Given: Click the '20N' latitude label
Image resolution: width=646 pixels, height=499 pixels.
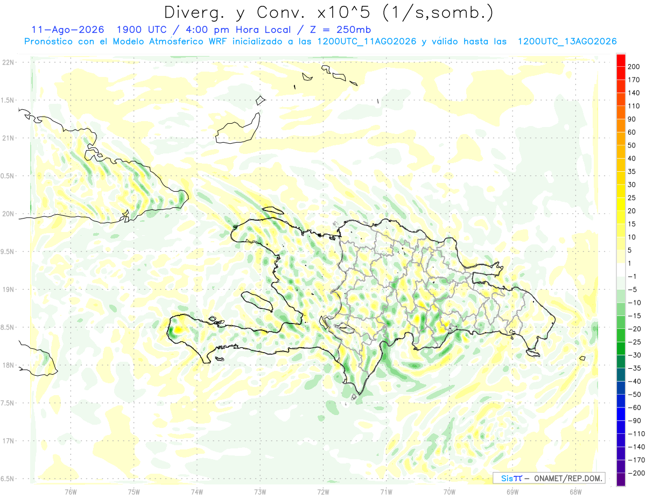Looking at the screenshot, I should 8,214.
